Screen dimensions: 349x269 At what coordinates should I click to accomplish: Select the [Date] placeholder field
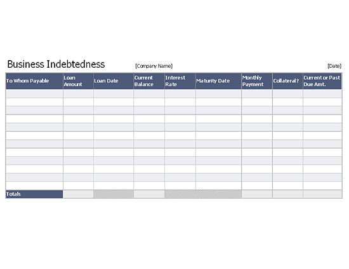[334, 66]
